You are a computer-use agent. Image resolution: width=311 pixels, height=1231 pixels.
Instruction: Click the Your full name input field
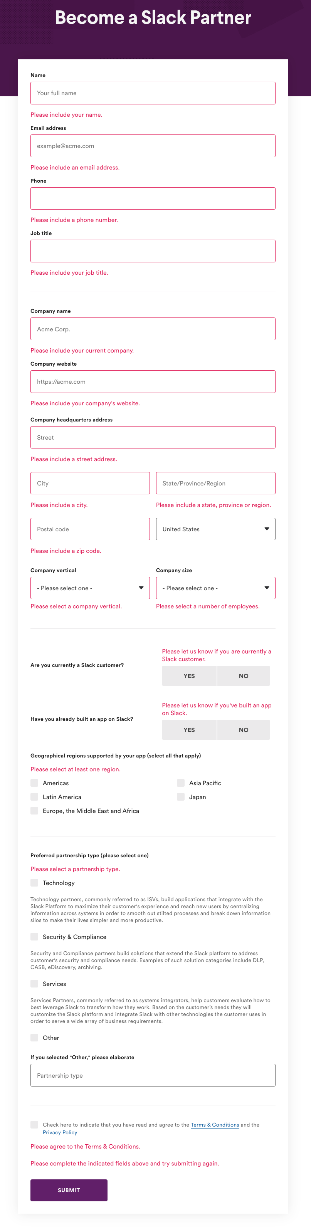tap(153, 93)
